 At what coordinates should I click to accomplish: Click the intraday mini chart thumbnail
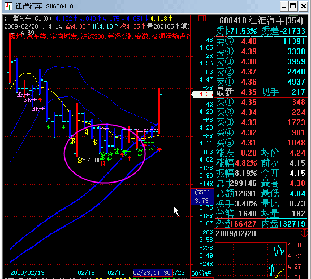pos(250,260)
